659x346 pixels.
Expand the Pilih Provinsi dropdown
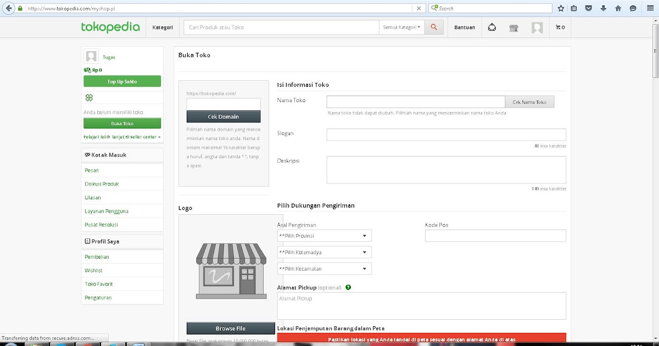(325, 236)
